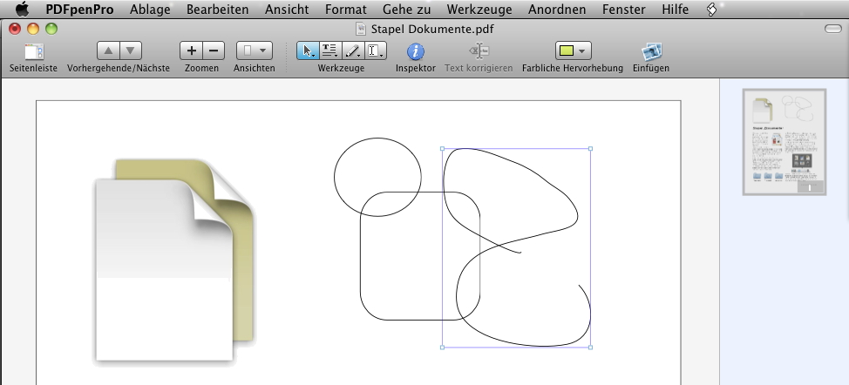Go to next page with down arrow
Screen dimensions: 849x385
click(130, 51)
